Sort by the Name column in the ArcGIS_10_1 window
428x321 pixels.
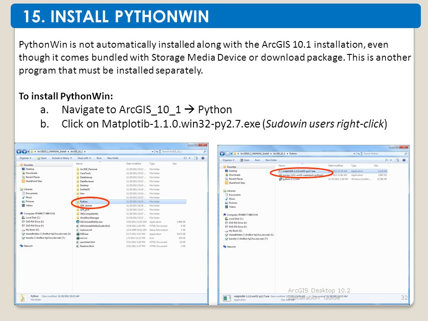click(x=79, y=164)
